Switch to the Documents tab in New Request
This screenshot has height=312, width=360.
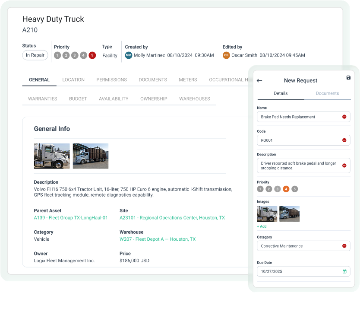[327, 93]
